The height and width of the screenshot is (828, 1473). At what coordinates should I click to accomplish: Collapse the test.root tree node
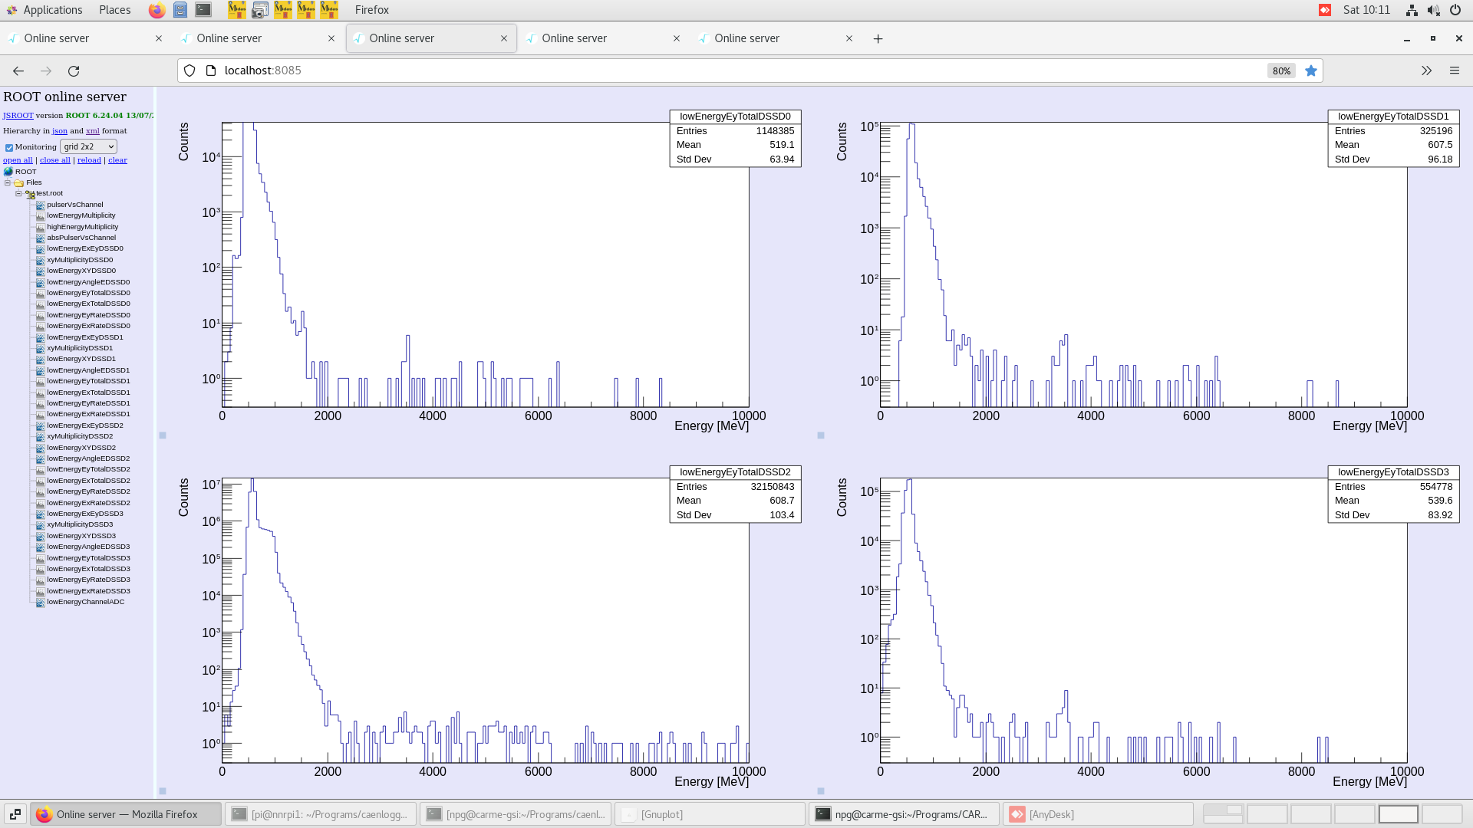[18, 193]
